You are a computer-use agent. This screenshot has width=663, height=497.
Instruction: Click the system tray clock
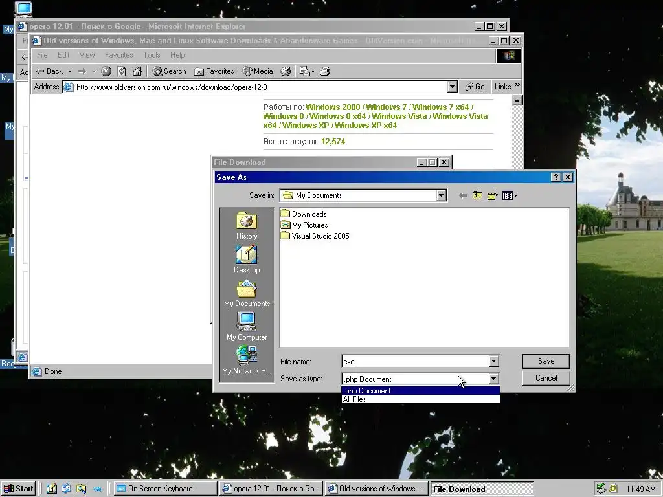coord(640,489)
